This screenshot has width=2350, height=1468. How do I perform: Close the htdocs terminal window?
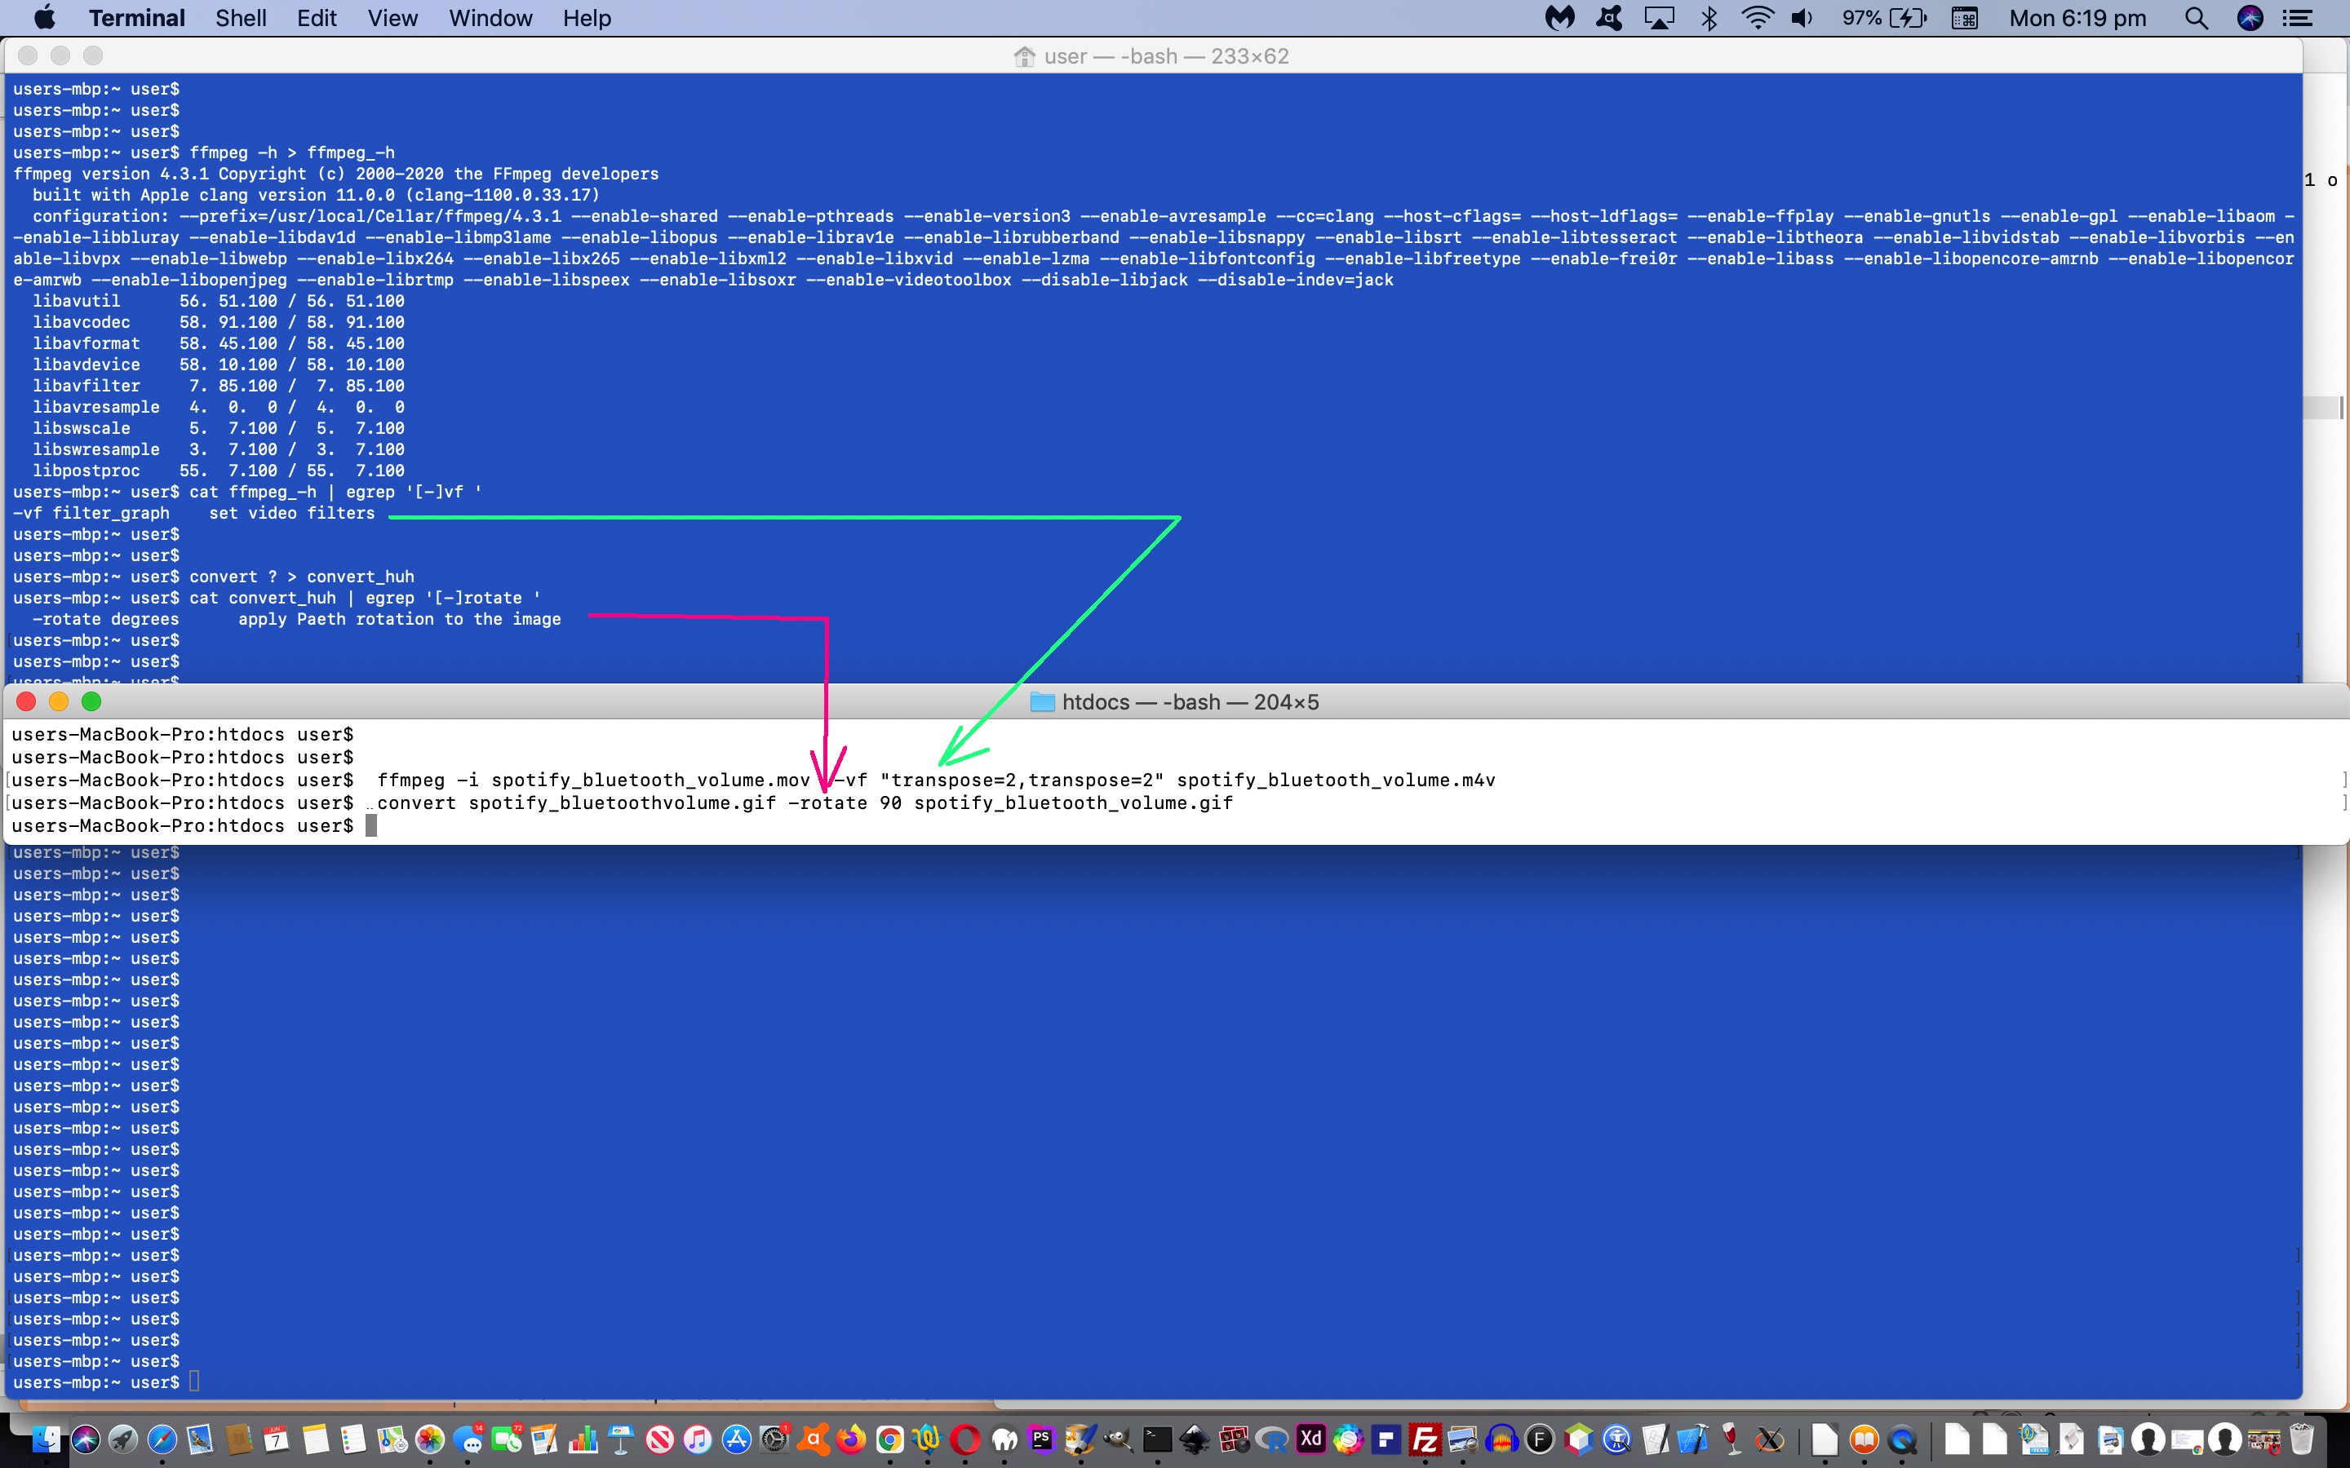point(27,702)
